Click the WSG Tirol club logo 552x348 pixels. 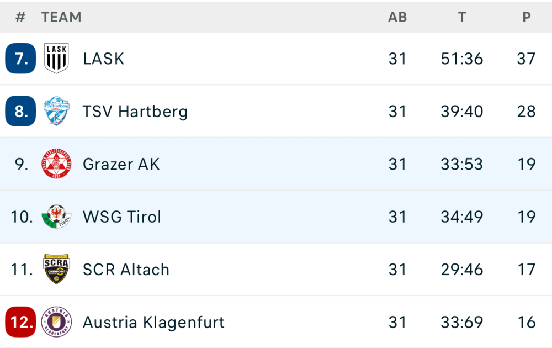click(56, 217)
